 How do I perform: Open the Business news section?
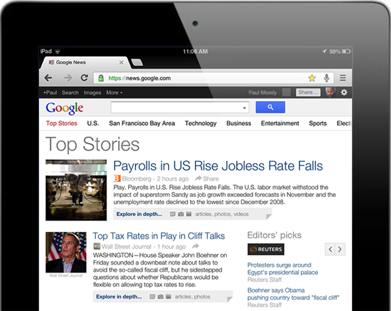click(x=239, y=123)
